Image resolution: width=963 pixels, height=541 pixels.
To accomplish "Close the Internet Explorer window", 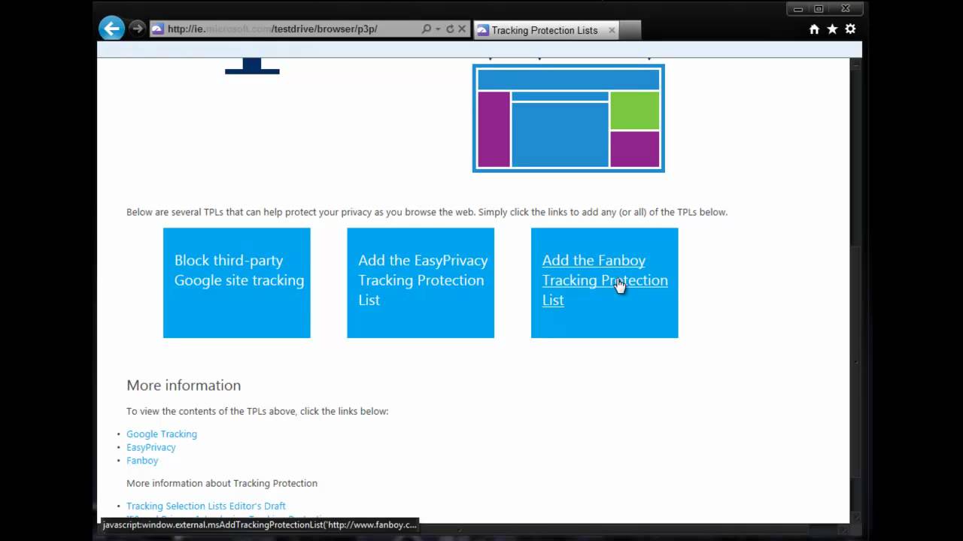I will tap(846, 9).
